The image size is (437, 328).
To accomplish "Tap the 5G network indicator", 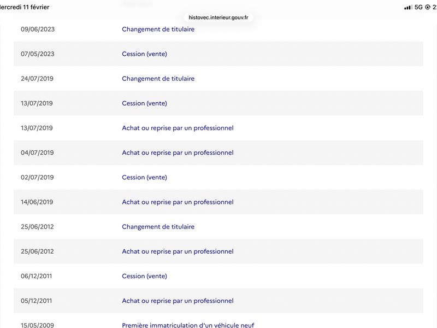I will [418, 7].
